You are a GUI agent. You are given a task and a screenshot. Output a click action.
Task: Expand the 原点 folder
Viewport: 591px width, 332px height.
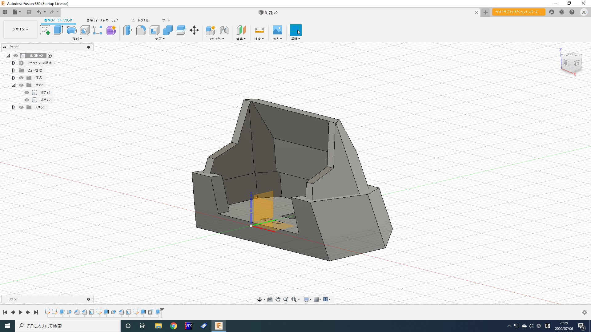click(14, 78)
